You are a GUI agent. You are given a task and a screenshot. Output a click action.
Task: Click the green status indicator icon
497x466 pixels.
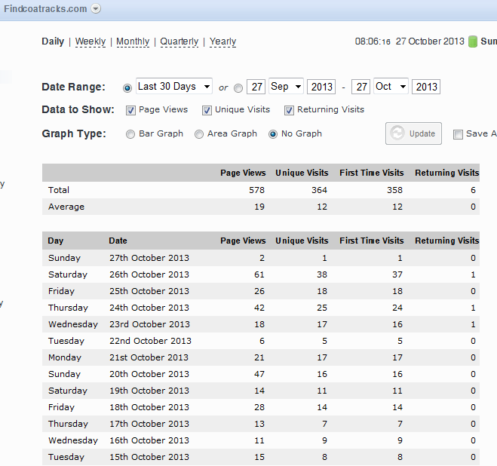(473, 41)
